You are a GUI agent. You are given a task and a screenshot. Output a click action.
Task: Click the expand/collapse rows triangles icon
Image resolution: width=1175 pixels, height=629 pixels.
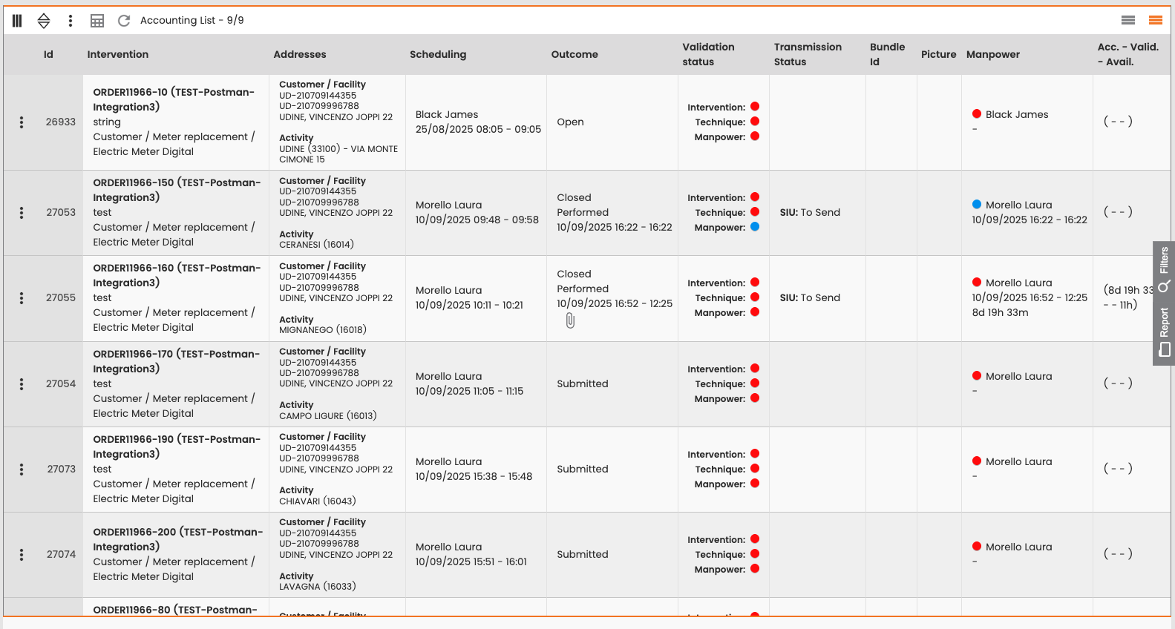[x=44, y=21]
